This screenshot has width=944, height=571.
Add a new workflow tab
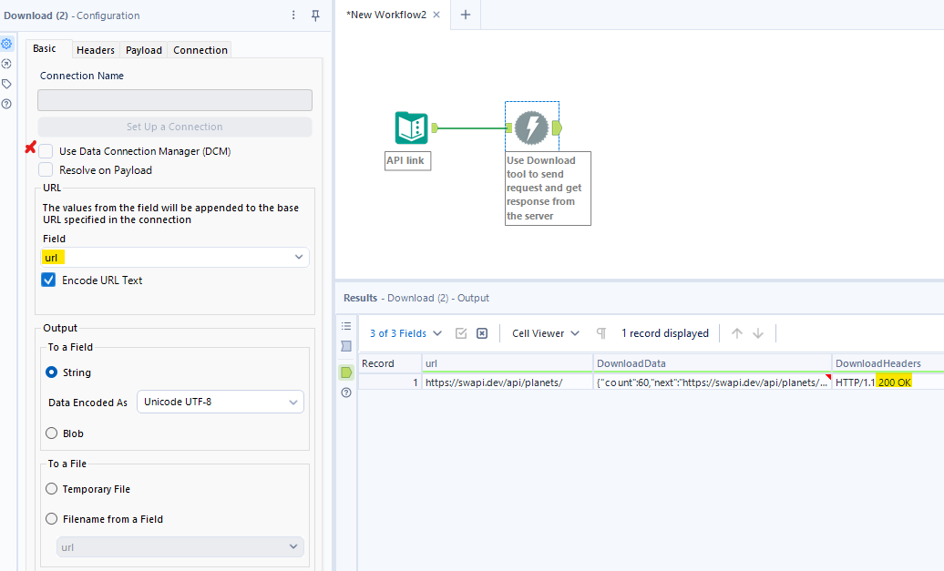(466, 15)
